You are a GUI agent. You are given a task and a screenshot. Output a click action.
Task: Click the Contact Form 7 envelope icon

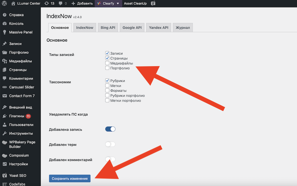coord(5,96)
